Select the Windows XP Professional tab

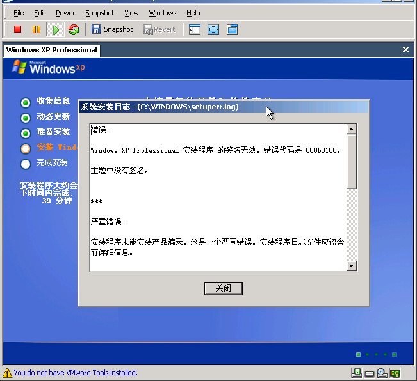[52, 50]
